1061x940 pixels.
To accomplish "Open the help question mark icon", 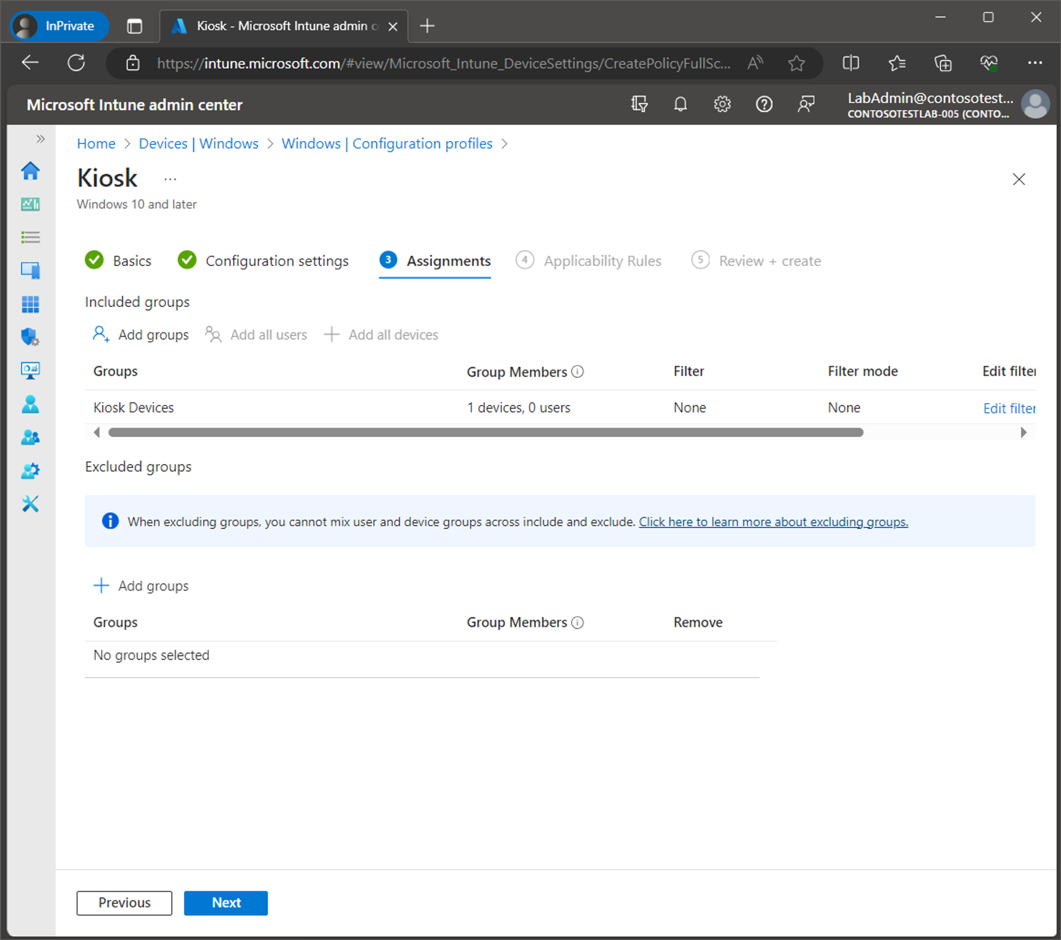I will tap(764, 104).
